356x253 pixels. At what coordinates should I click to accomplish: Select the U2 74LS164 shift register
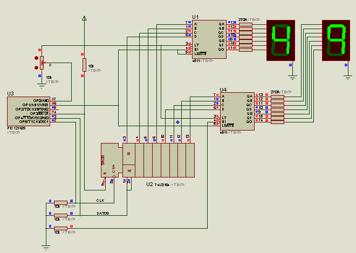(148, 160)
